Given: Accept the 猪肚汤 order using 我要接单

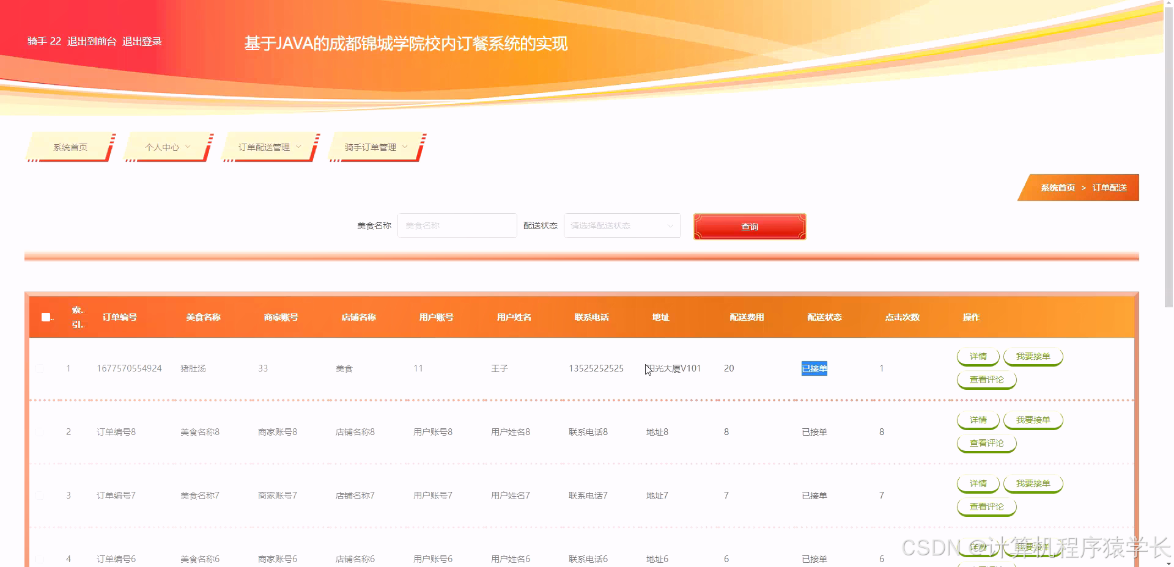Looking at the screenshot, I should (1032, 356).
